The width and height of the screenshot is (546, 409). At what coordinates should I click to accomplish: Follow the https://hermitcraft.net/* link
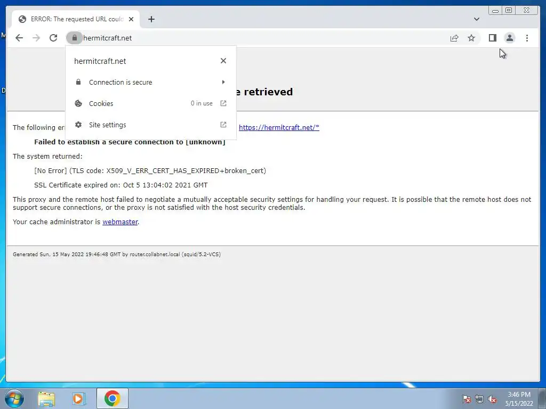pos(279,127)
